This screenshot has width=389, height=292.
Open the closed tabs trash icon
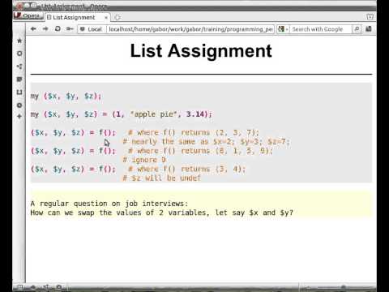[370, 17]
